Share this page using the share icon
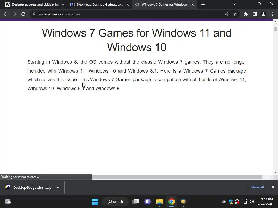278x208 pixels. coord(226,14)
